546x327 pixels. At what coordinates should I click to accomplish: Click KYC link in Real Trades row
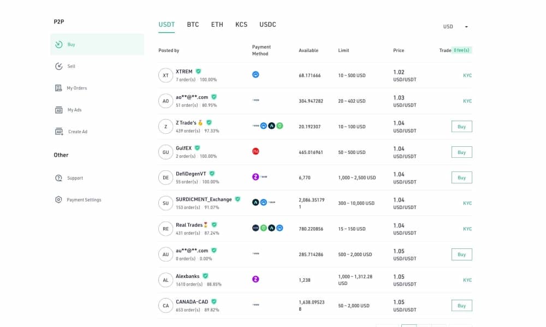[467, 229]
